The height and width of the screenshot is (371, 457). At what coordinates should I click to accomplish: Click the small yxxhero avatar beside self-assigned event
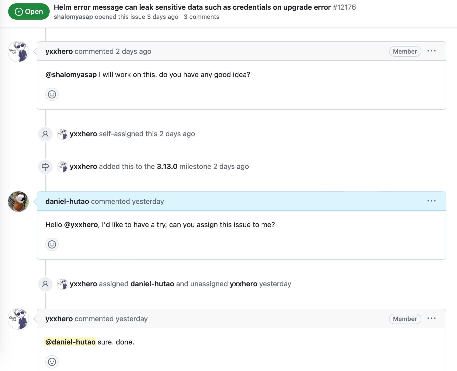pos(62,134)
